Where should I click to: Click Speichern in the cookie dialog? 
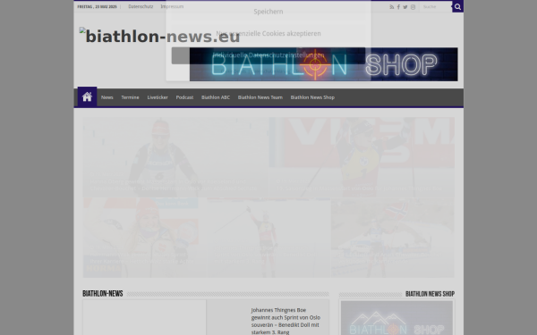click(x=268, y=12)
